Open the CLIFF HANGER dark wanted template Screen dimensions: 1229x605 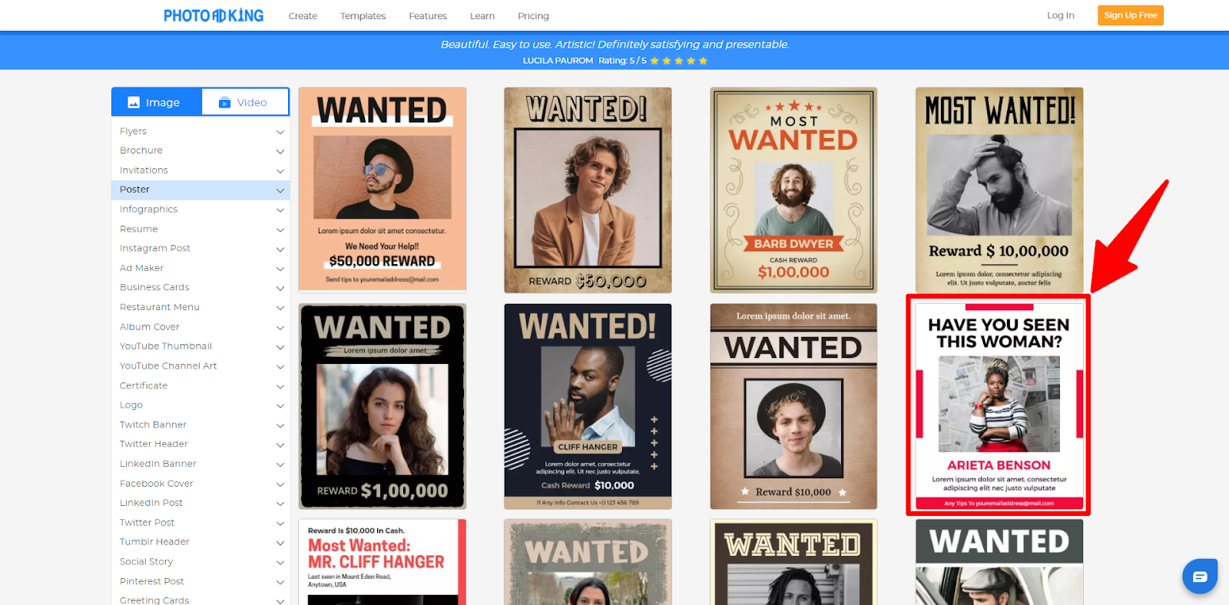pos(588,406)
